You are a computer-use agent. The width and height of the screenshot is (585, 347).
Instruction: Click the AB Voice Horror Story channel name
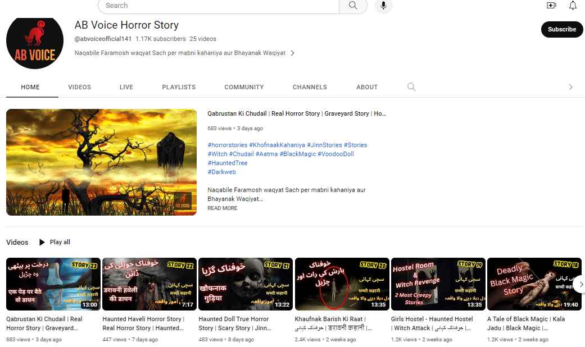pyautogui.click(x=126, y=25)
